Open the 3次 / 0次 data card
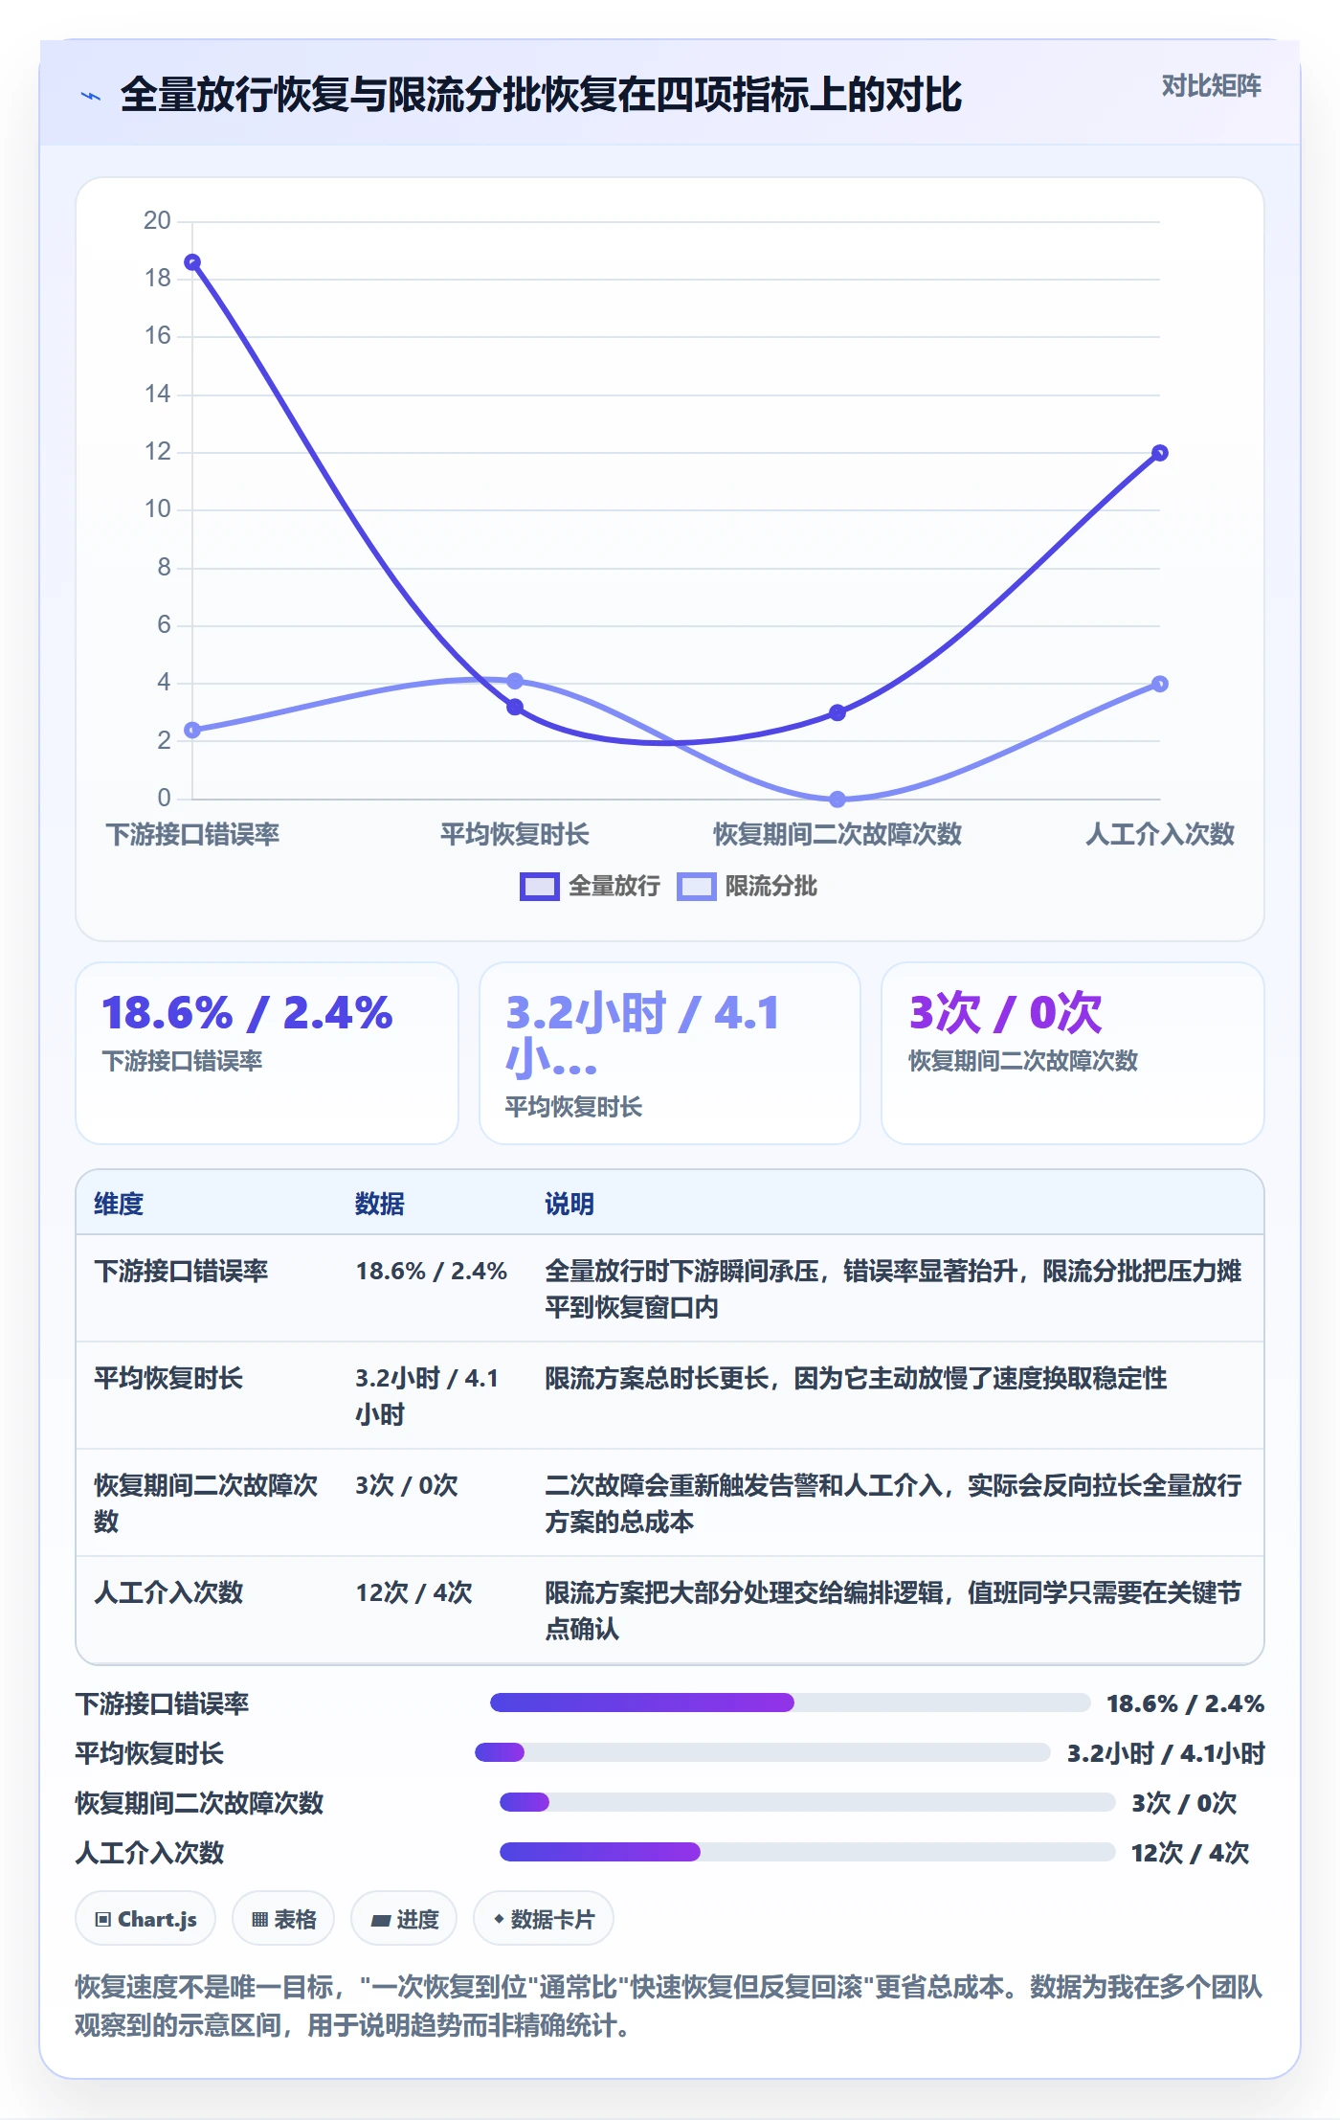 [1073, 1053]
